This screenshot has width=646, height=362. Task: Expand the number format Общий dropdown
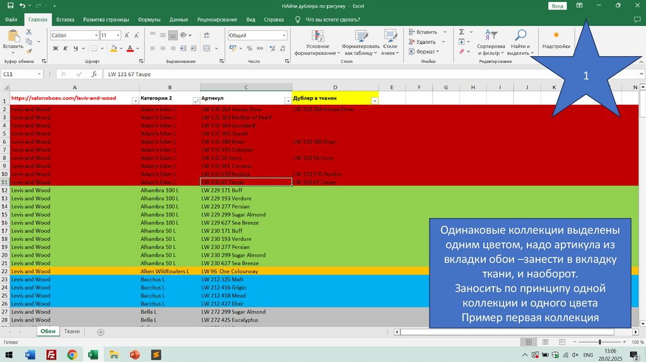[284, 35]
